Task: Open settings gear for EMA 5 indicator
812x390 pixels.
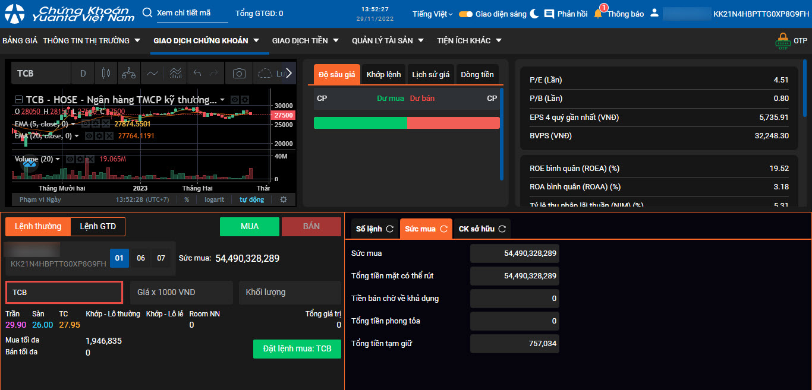Action: click(95, 124)
